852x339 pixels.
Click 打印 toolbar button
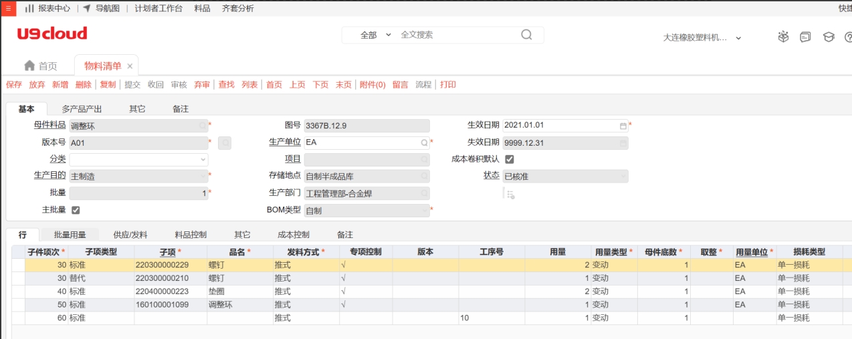pyautogui.click(x=448, y=85)
